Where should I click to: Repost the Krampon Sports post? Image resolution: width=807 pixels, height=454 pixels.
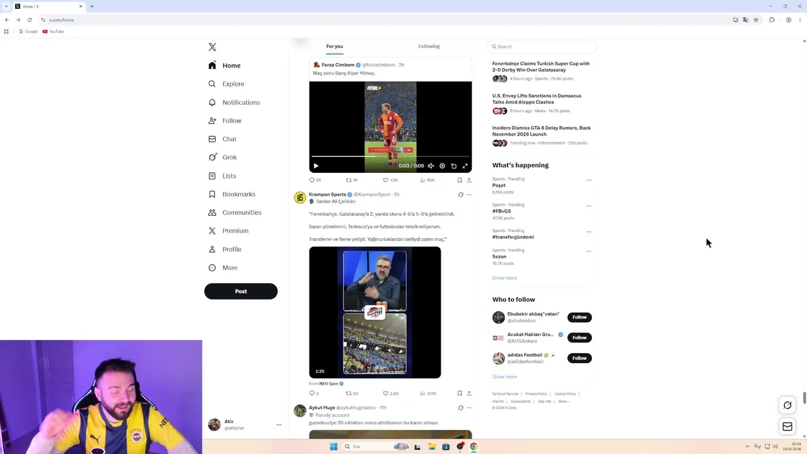click(x=352, y=393)
